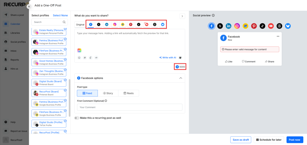Image resolution: width=307 pixels, height=145 pixels.
Task: Click the right-arrow expand button above editor
Action: coord(182,16)
